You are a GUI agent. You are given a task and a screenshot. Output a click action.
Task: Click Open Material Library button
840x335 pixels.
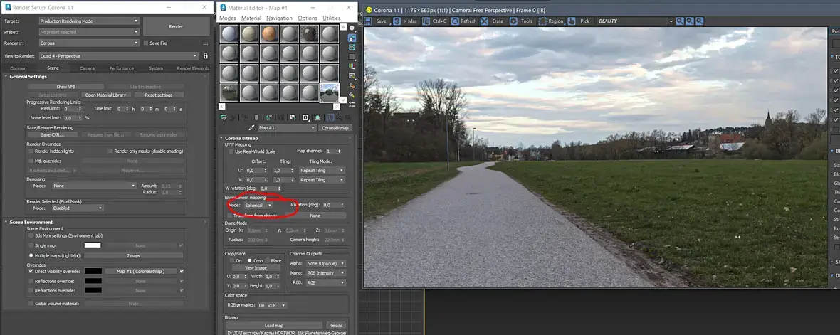[105, 95]
